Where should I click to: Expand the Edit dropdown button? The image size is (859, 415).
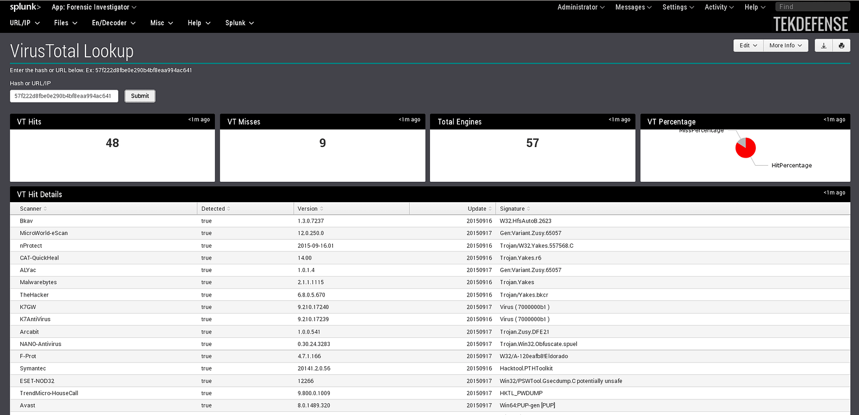748,46
